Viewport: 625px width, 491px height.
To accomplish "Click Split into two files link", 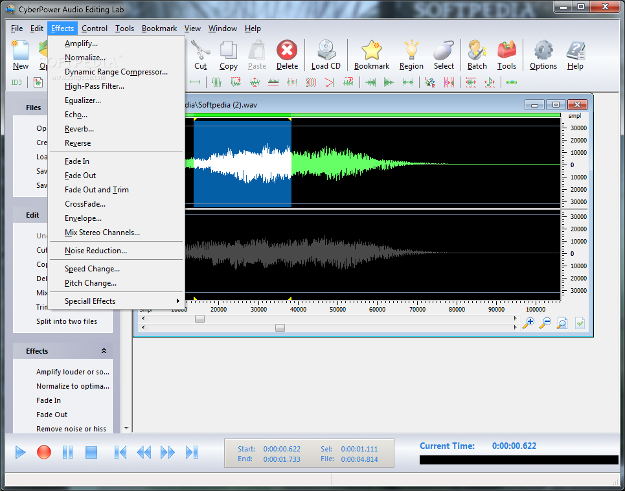I will tap(67, 321).
